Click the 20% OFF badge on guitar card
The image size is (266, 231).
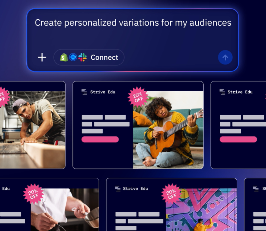click(138, 97)
